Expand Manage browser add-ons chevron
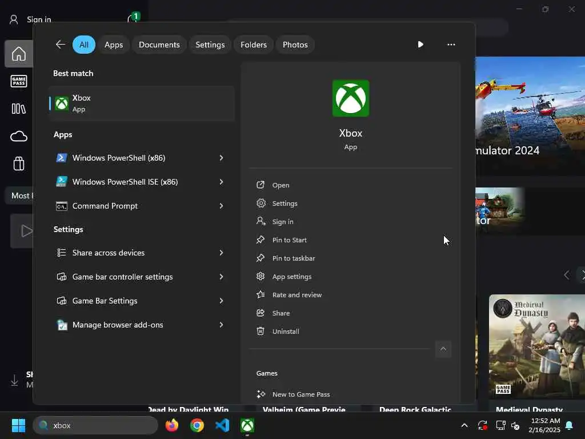Image resolution: width=585 pixels, height=439 pixels. 221,325
